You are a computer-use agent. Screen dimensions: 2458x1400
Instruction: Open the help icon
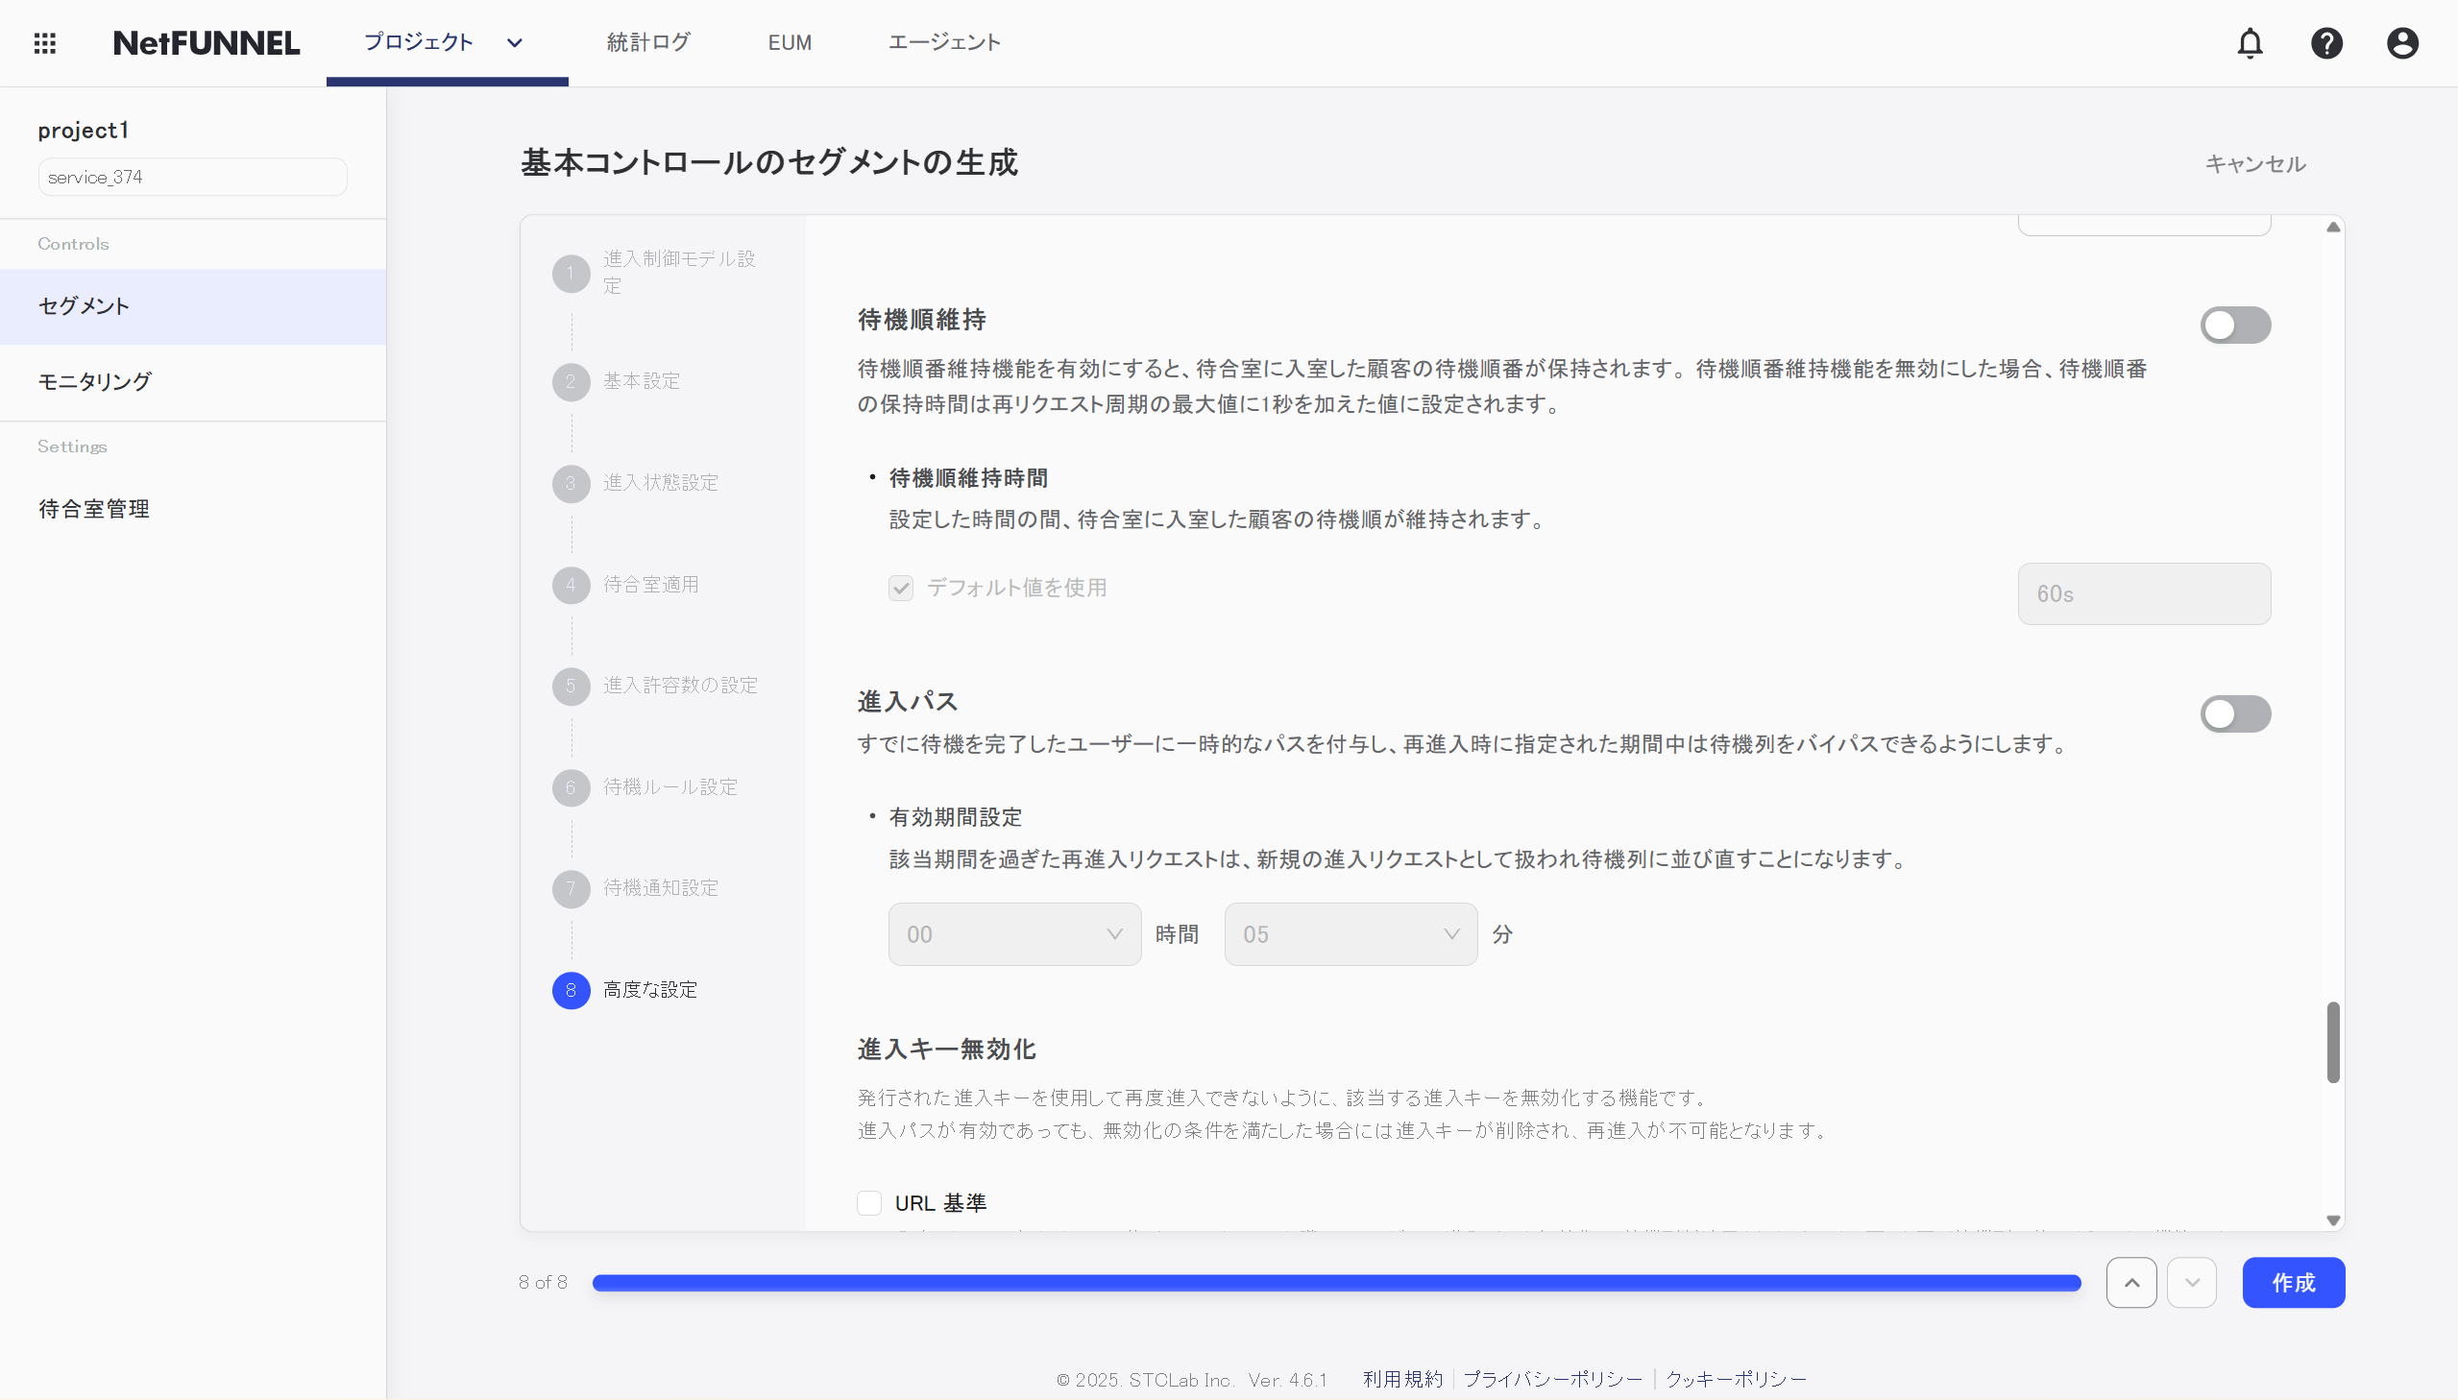[x=2326, y=43]
